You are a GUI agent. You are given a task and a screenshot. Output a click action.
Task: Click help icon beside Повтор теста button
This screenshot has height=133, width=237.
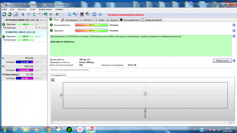pyautogui.click(x=234, y=61)
